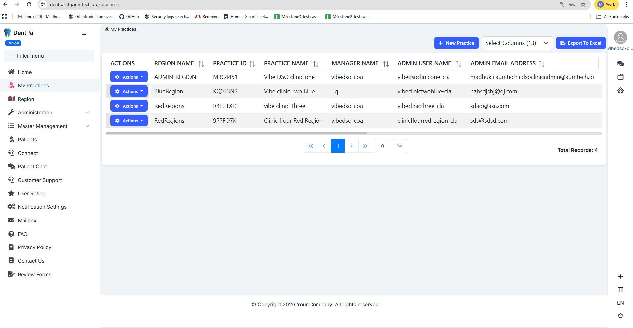Click the layout columns icon on right

pos(620,290)
